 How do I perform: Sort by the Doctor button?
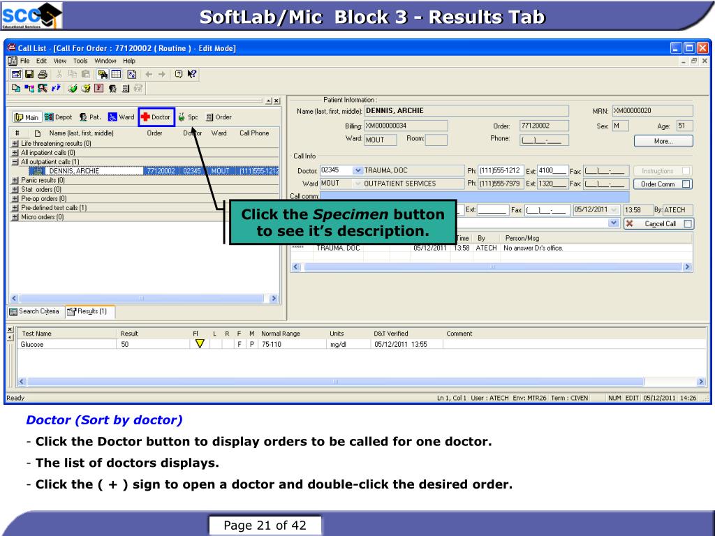[x=156, y=117]
